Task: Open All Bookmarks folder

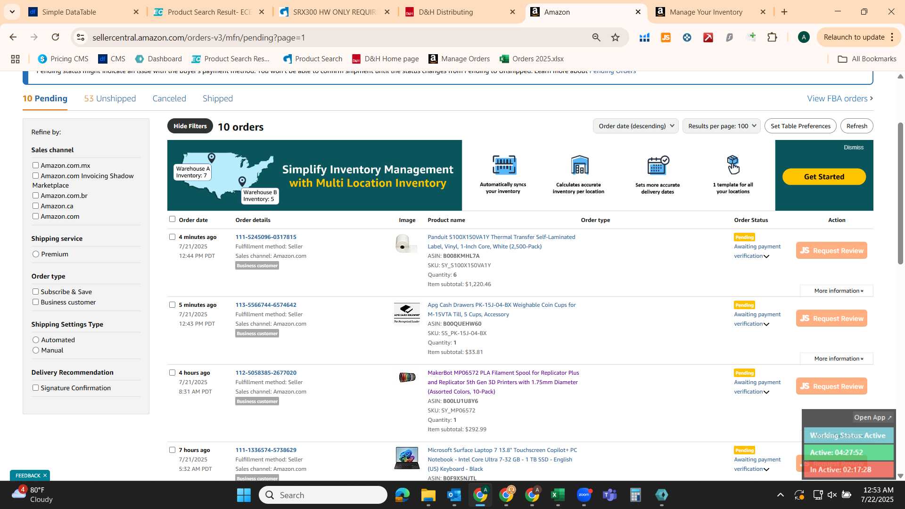Action: point(867,59)
